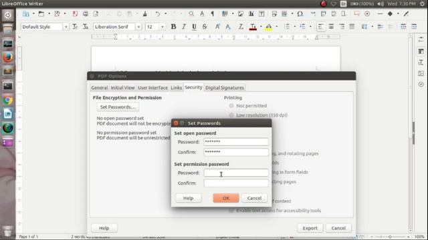Image resolution: width=428 pixels, height=240 pixels.
Task: Select Low resolution (150 dpi) printing option
Action: pos(231,115)
